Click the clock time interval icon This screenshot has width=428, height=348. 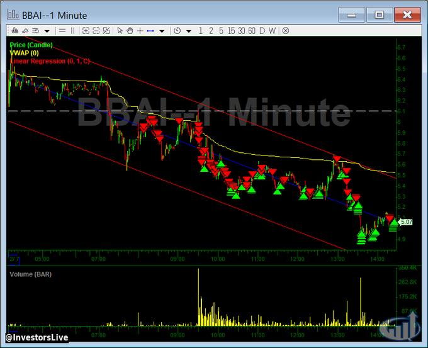pyautogui.click(x=177, y=31)
